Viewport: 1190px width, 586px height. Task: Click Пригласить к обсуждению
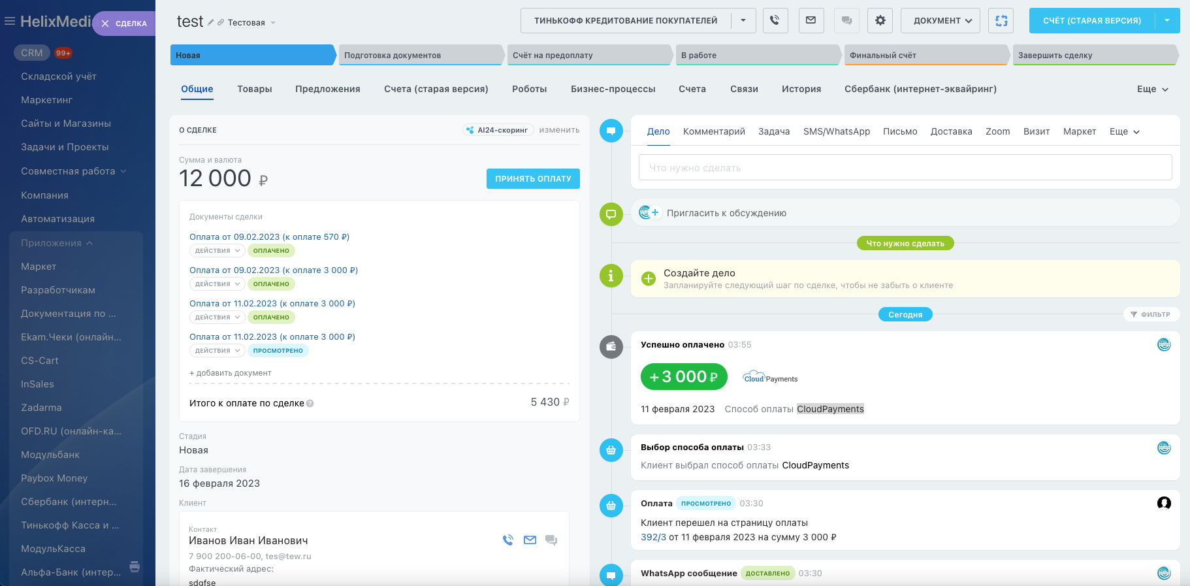coord(726,213)
